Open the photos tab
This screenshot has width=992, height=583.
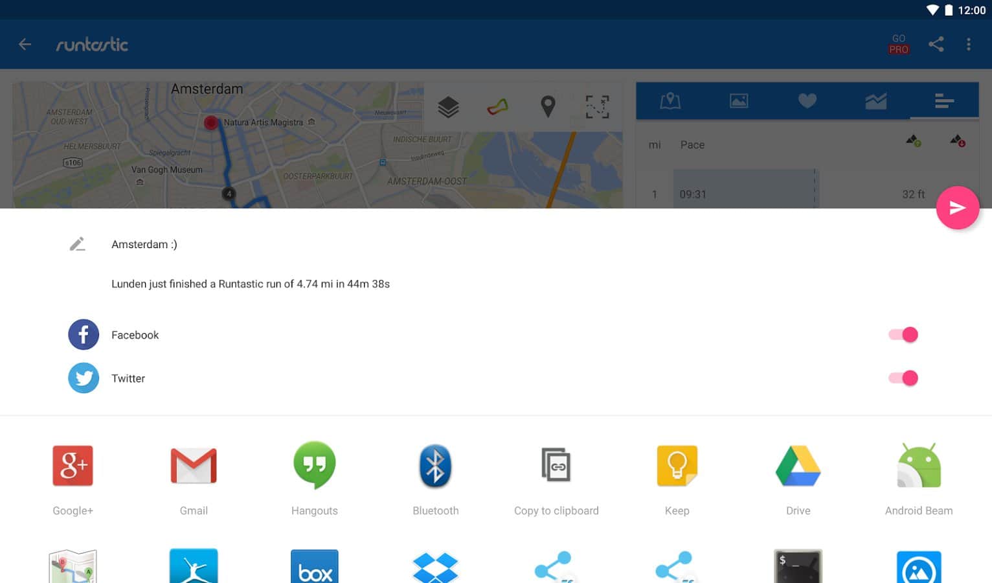(x=739, y=101)
